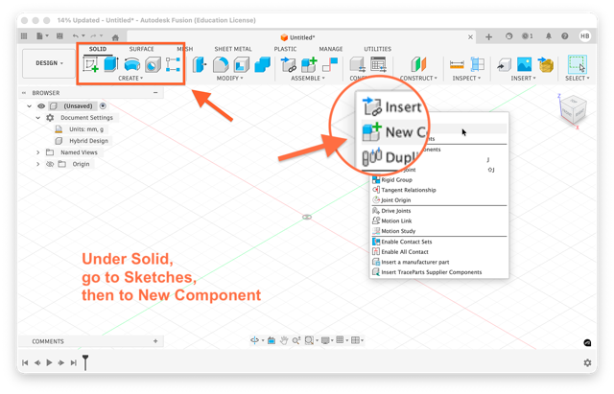Choose Joint Origin menu item

point(438,200)
